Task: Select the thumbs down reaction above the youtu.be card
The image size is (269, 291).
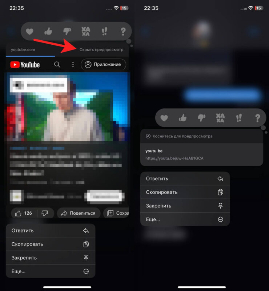Action: click(201, 118)
